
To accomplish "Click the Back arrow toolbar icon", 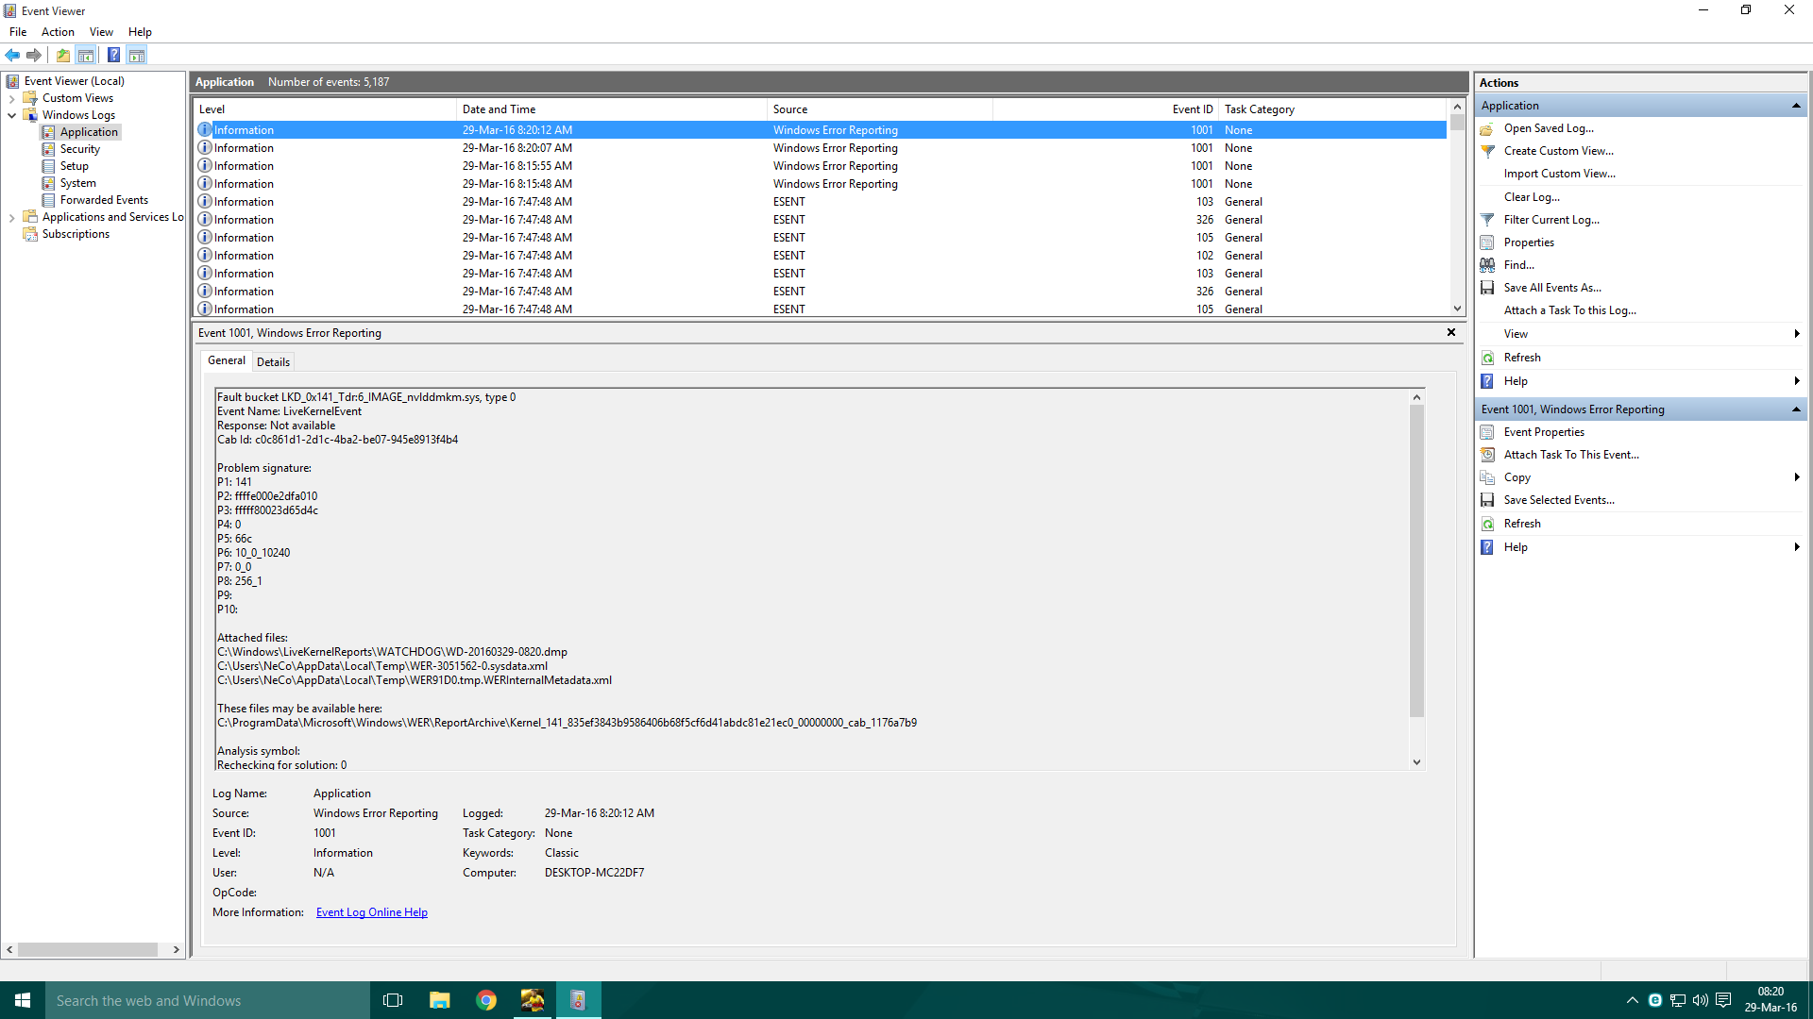I will (x=12, y=55).
